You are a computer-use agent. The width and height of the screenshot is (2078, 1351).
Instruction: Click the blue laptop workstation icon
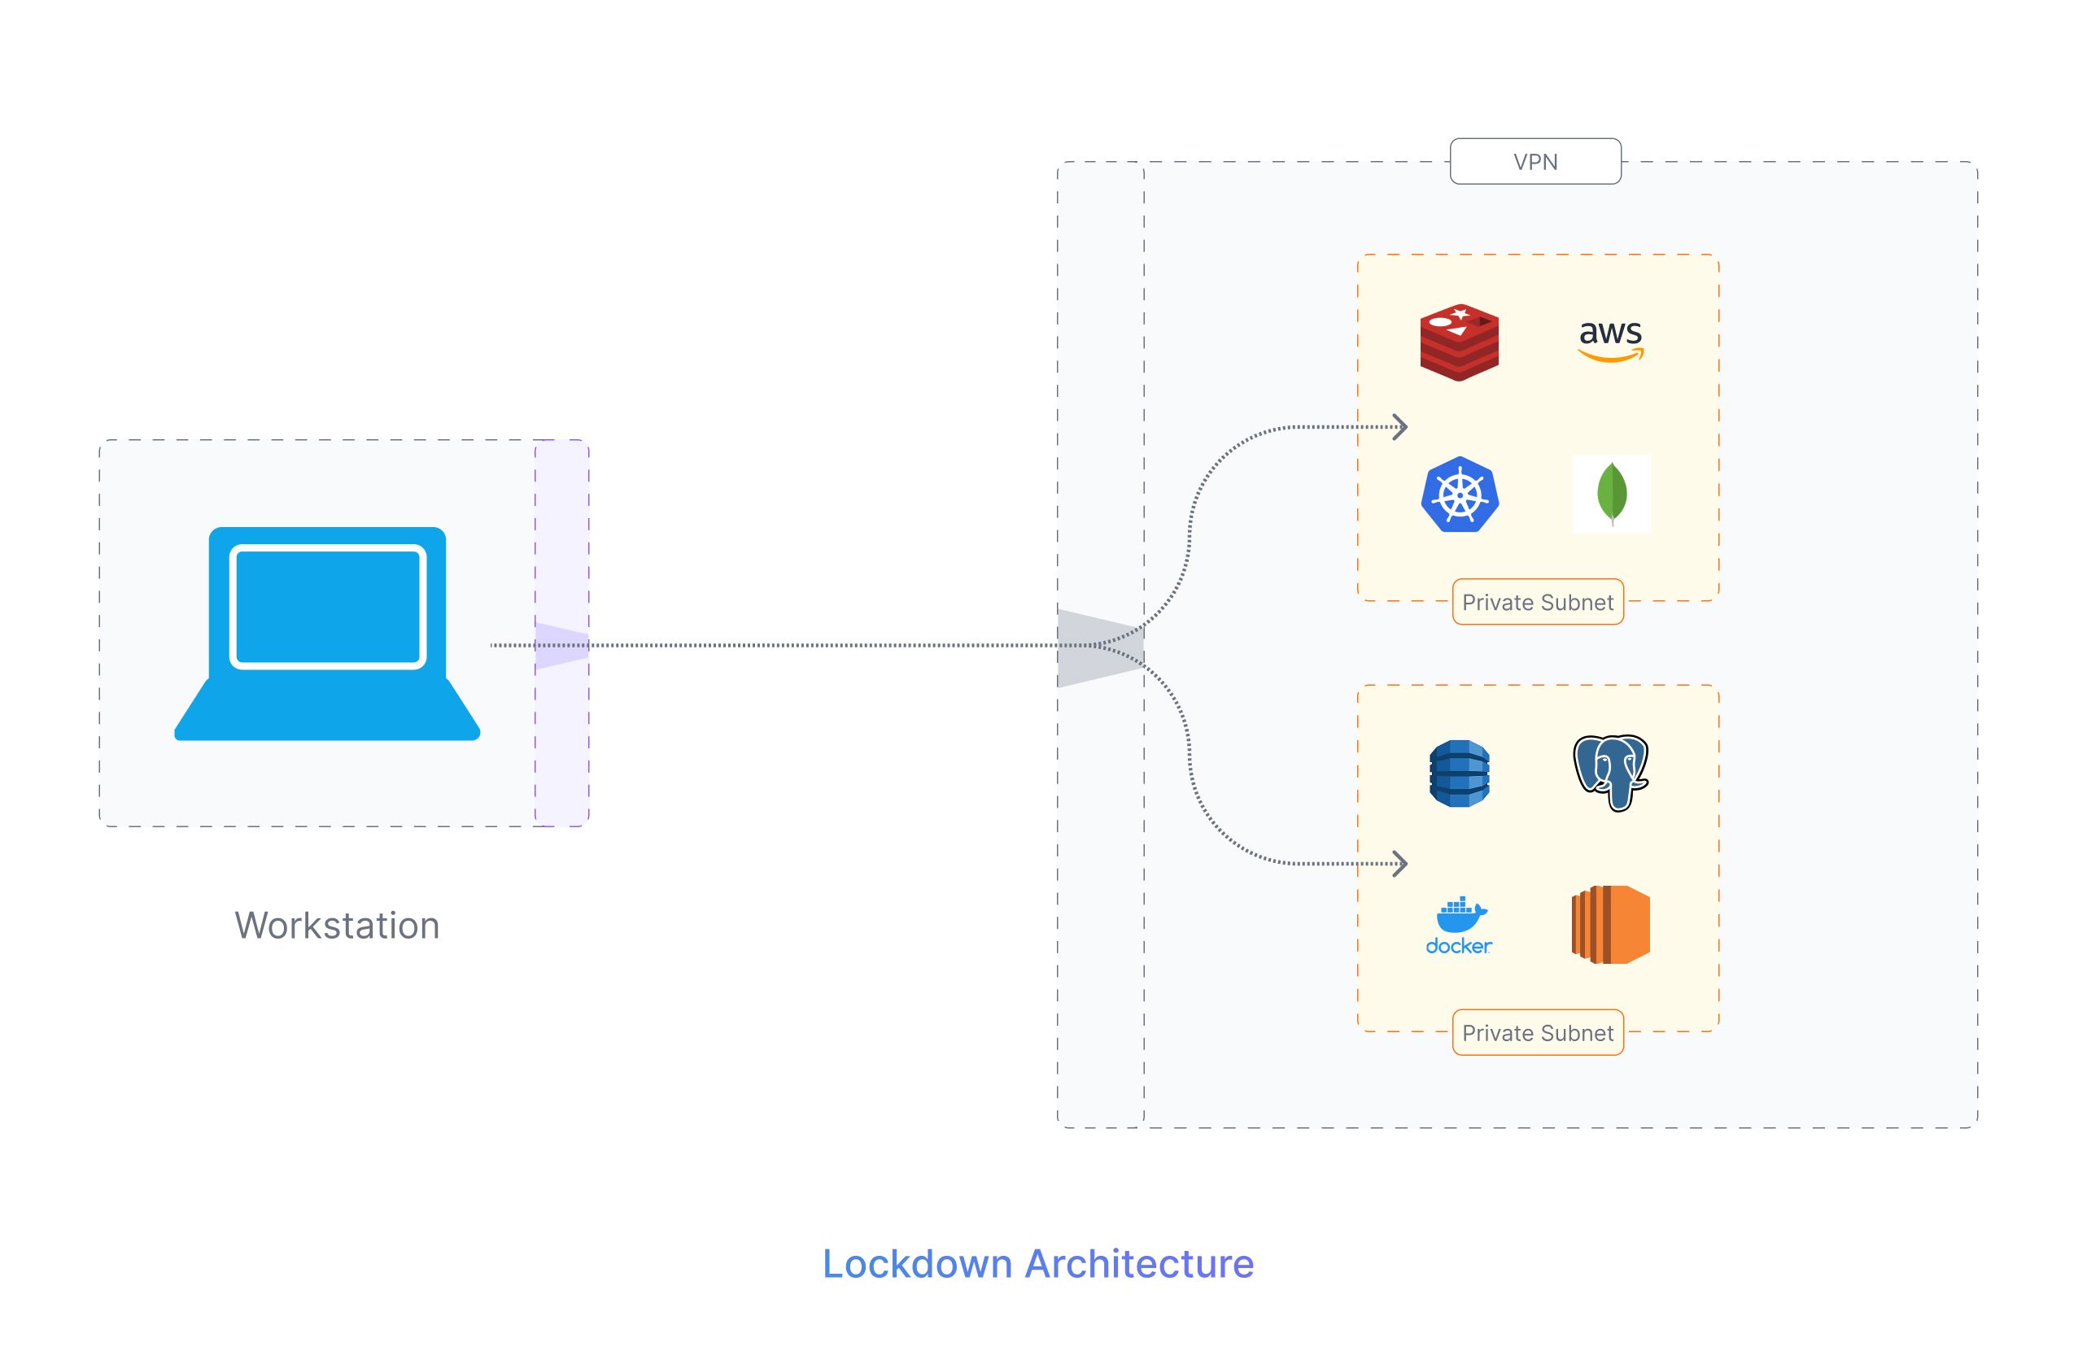(x=327, y=634)
